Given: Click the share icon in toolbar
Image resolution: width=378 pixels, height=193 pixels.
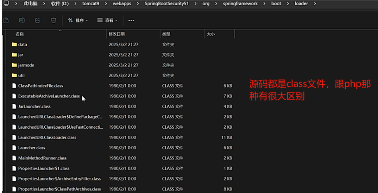Looking at the screenshot, I should click(x=38, y=20).
